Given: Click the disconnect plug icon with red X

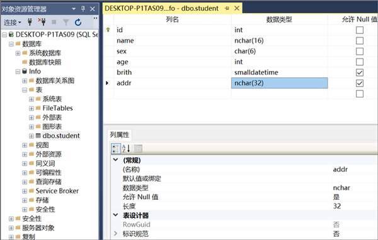Looking at the screenshot, I should pyautogui.click(x=42, y=22).
